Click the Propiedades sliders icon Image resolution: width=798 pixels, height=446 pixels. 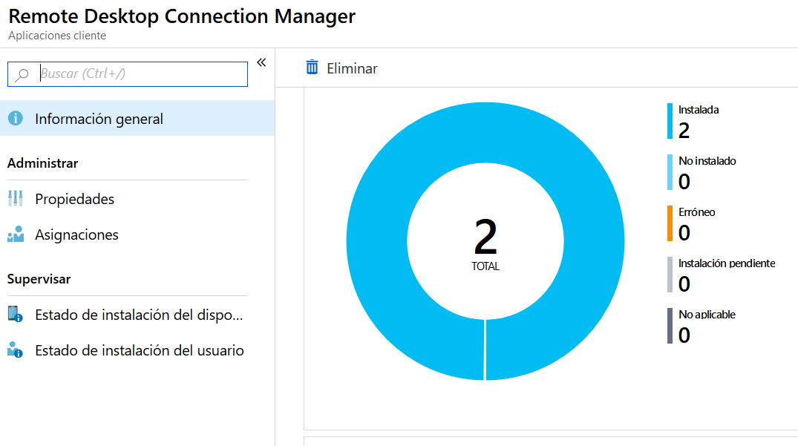(16, 198)
